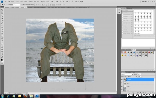Hide Layer 4 using its eye icon

122,90
